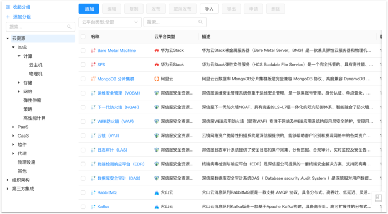Open the 云平台类型:全部 dropdown
Viewport: 388px width, 214px height.
[x=110, y=22]
